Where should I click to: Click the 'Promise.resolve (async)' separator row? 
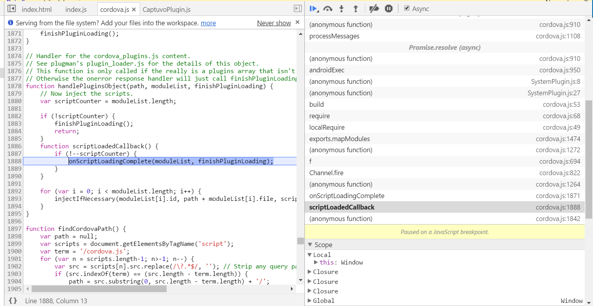click(x=445, y=47)
